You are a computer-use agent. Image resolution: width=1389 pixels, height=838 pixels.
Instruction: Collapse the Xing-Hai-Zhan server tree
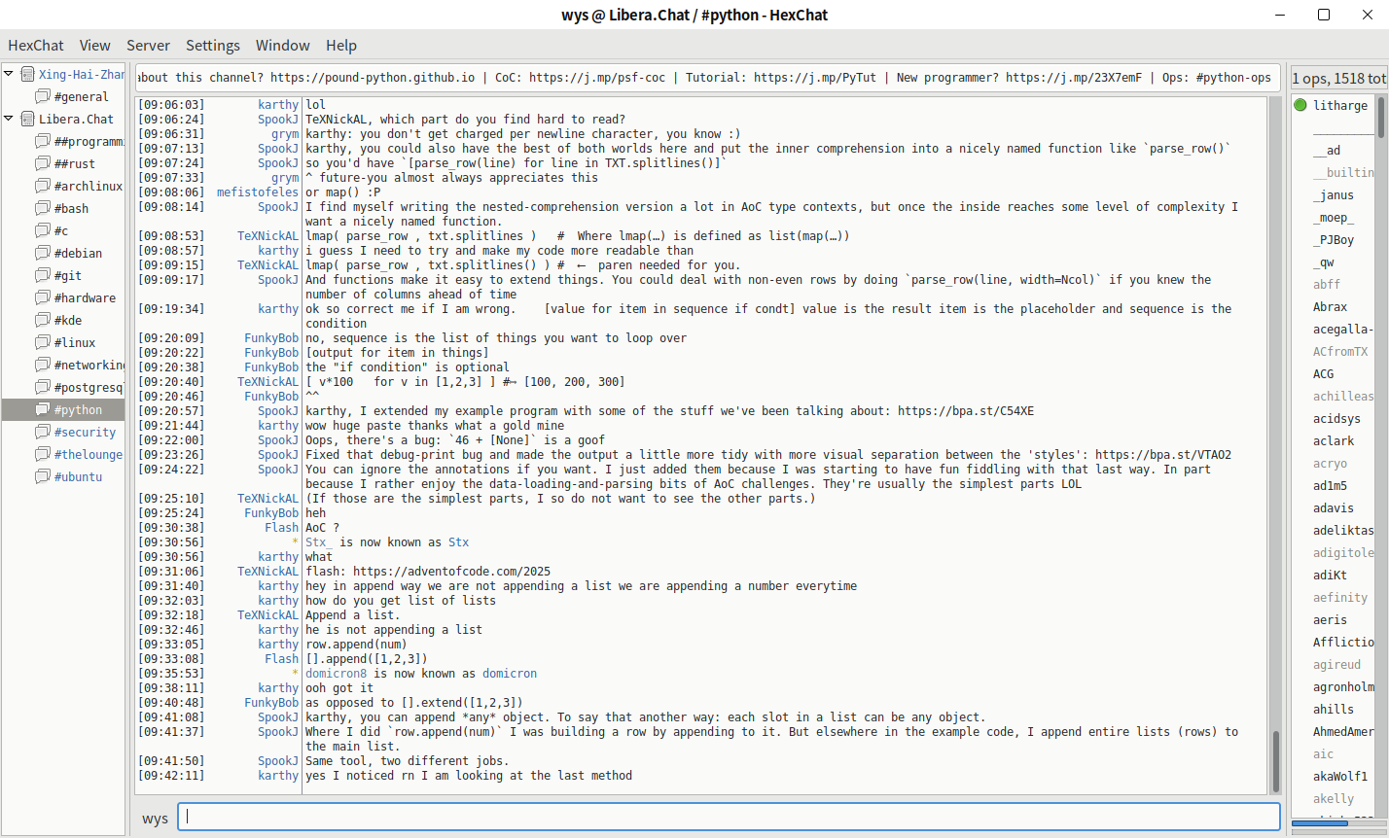point(9,74)
